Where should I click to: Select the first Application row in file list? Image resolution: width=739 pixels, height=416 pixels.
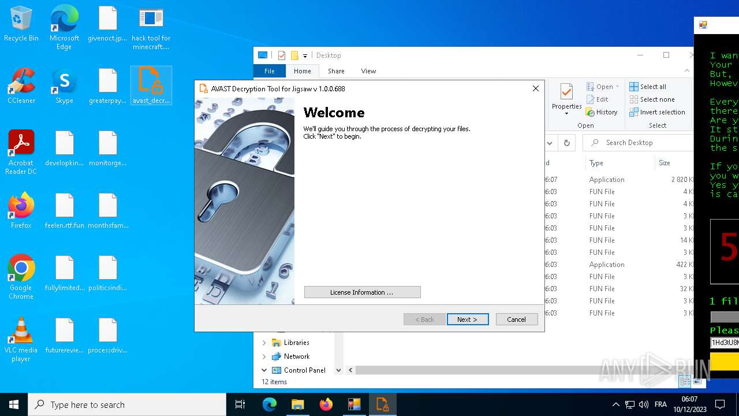click(x=619, y=180)
